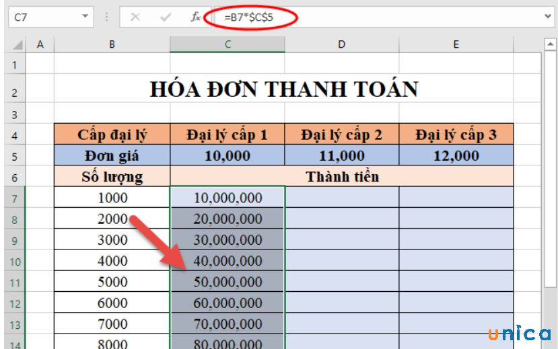Select the quantity cell 1000

[112, 198]
